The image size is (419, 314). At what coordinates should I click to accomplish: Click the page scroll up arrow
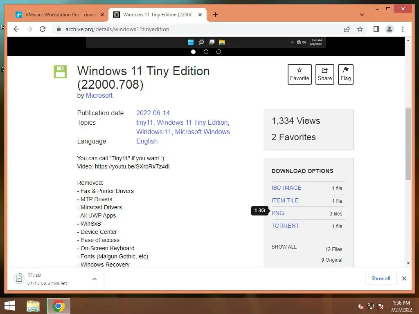coord(408,40)
